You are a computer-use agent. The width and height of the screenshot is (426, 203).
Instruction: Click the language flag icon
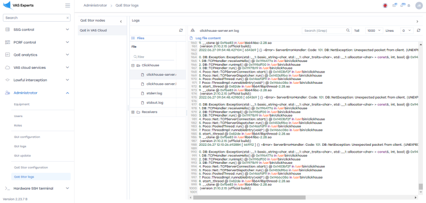385,5
